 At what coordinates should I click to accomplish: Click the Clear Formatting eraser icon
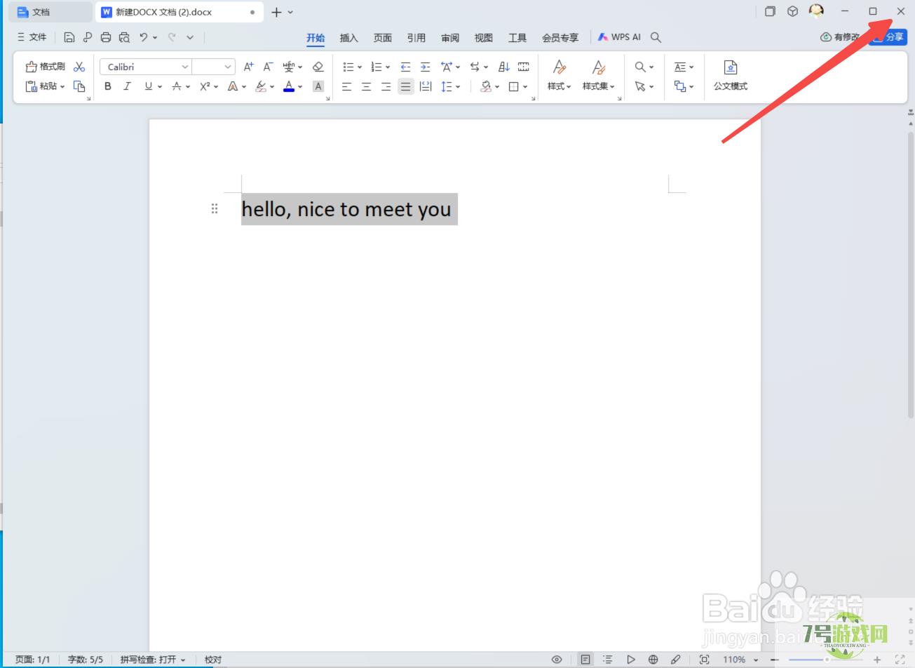318,67
